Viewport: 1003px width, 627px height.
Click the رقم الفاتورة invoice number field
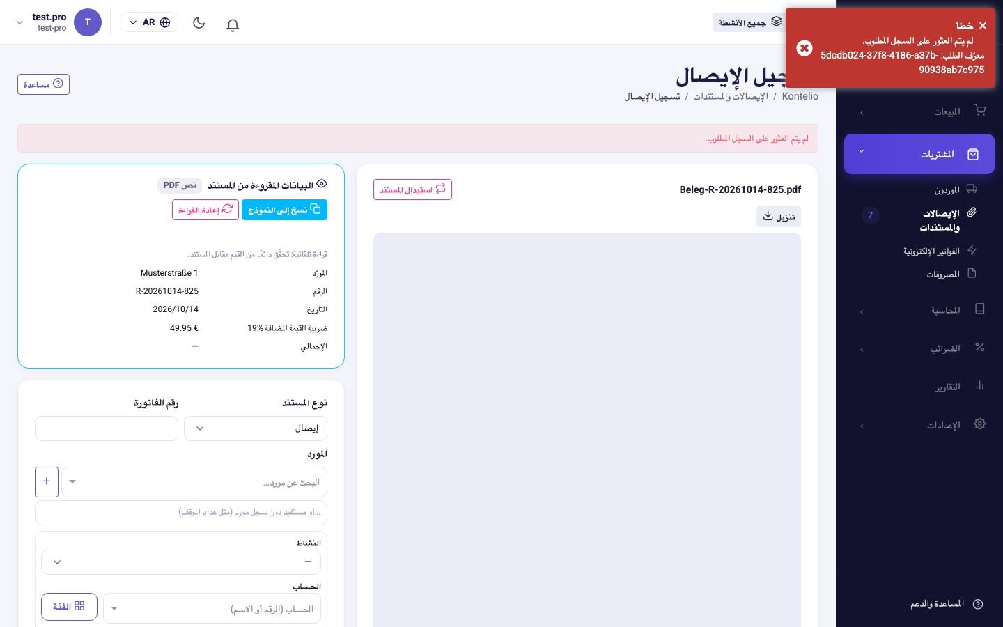pos(107,428)
